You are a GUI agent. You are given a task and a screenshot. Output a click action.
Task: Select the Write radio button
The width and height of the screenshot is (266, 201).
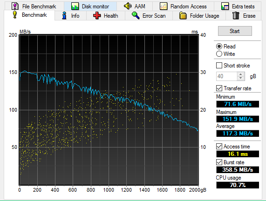(x=219, y=54)
